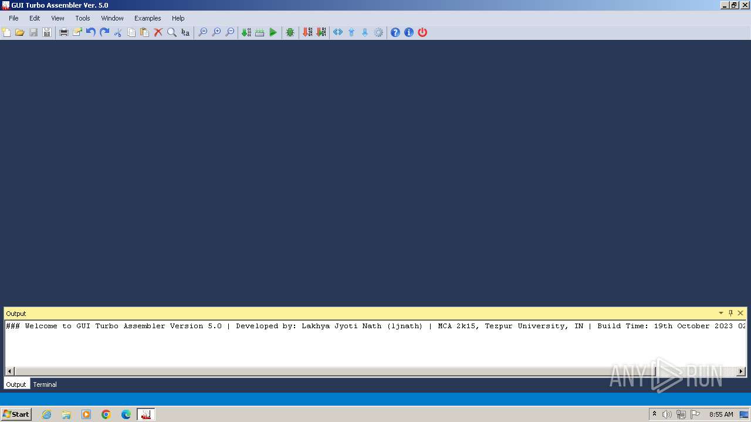The height and width of the screenshot is (422, 751).
Task: Run the program with the green play icon
Action: (273, 32)
